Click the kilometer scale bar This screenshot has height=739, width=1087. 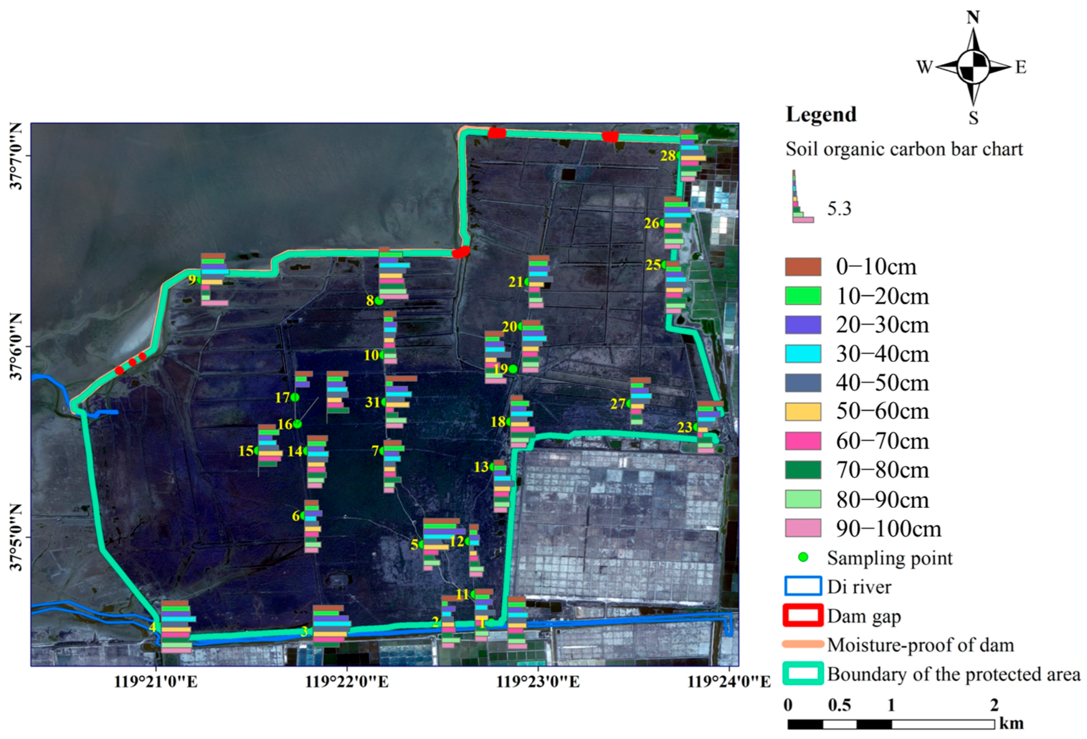click(890, 725)
